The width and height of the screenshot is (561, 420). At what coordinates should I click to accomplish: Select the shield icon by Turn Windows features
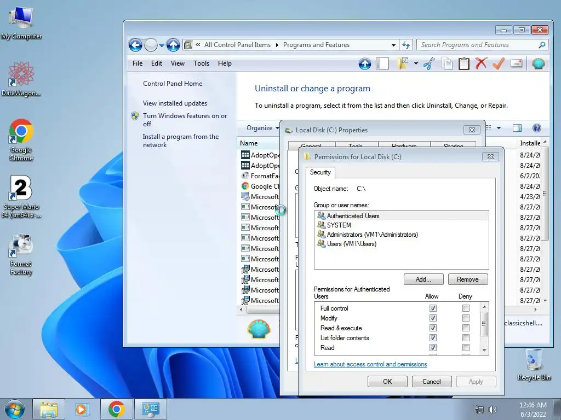click(x=135, y=116)
